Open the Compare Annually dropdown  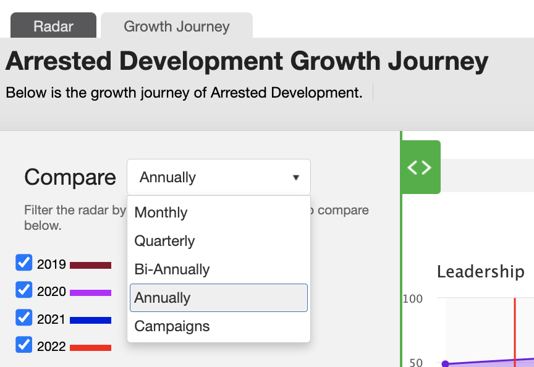pos(219,177)
